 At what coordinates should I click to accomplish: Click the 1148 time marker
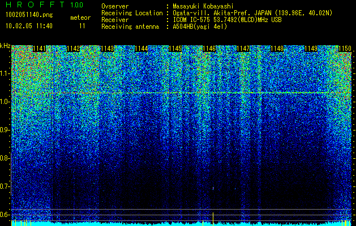pos(277,49)
